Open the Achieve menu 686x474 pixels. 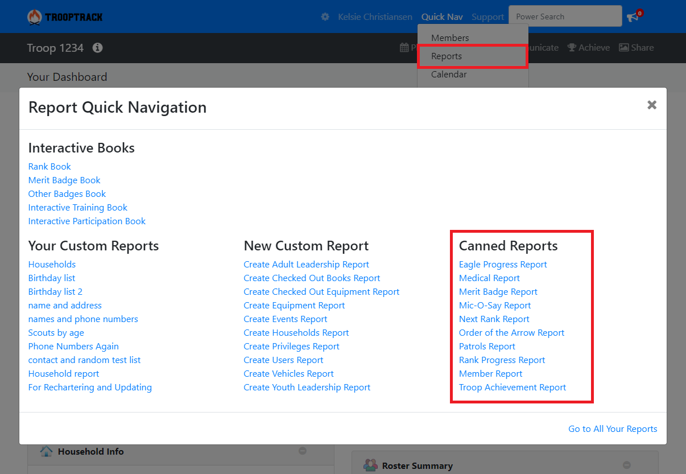tap(589, 48)
